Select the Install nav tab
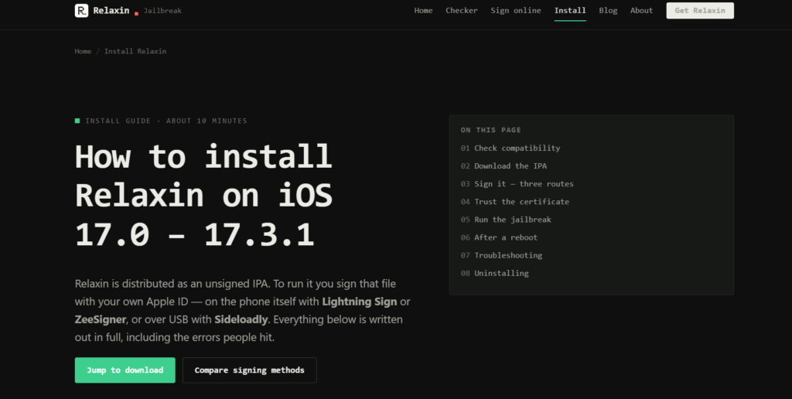This screenshot has width=792, height=399. 570,11
